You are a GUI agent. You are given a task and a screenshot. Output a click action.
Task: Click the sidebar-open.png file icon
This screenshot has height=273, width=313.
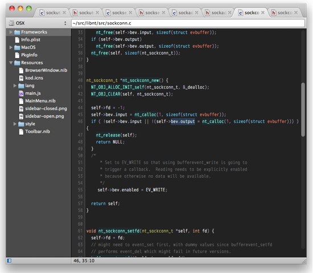[21, 117]
